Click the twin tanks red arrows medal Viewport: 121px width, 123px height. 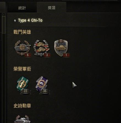(x=42, y=48)
